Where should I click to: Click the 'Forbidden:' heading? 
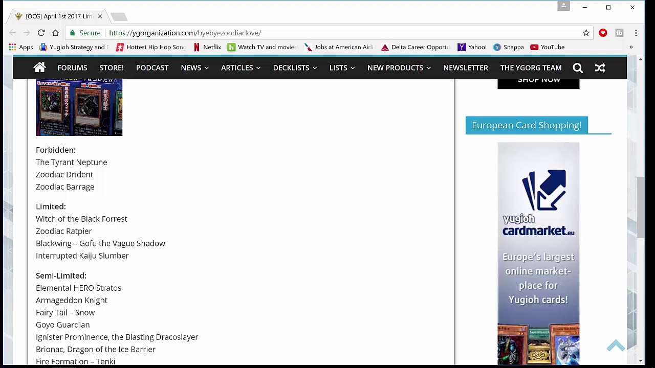56,150
